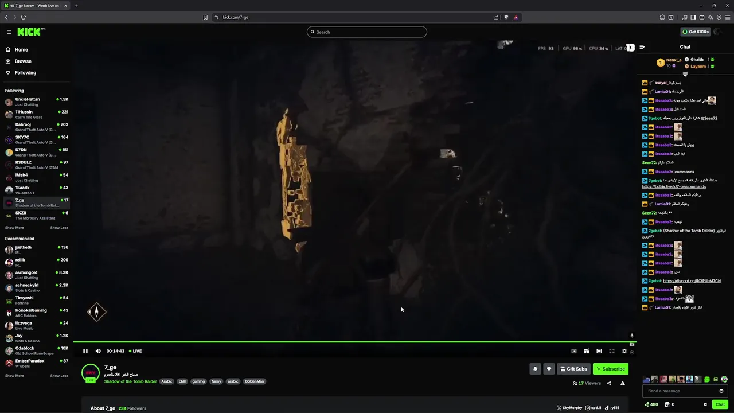
Task: Click Show More under the Following list
Action: tap(14, 228)
